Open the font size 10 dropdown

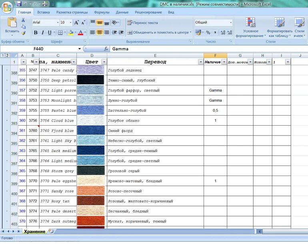[70, 22]
